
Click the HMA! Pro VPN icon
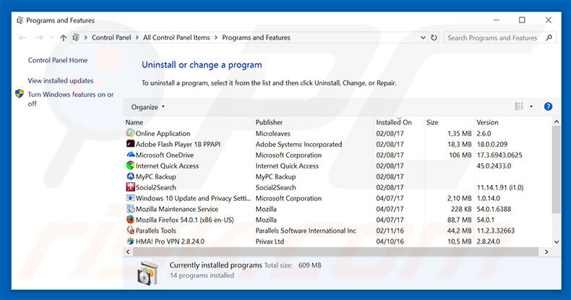(130, 241)
